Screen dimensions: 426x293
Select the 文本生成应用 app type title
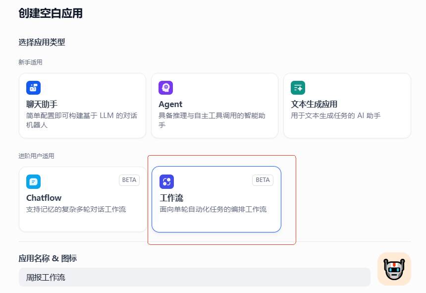point(314,104)
